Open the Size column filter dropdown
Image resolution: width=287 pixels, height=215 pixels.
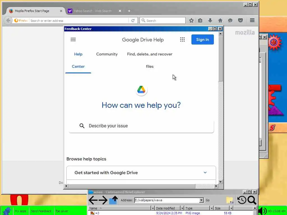(x=231, y=208)
